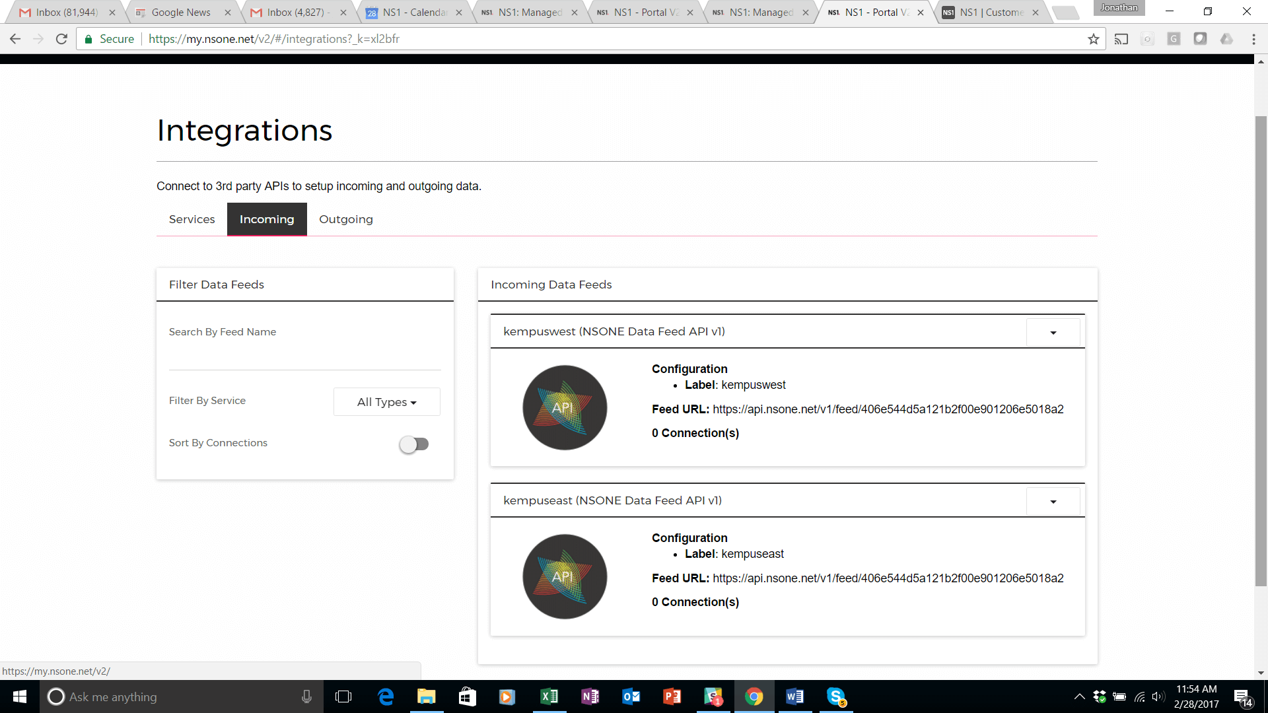Bookmark this page with the star icon
Viewport: 1268px width, 713px height.
pyautogui.click(x=1094, y=39)
